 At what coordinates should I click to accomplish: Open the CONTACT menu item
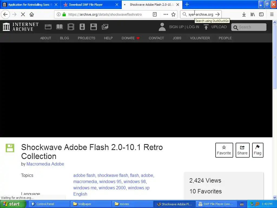click(x=156, y=38)
